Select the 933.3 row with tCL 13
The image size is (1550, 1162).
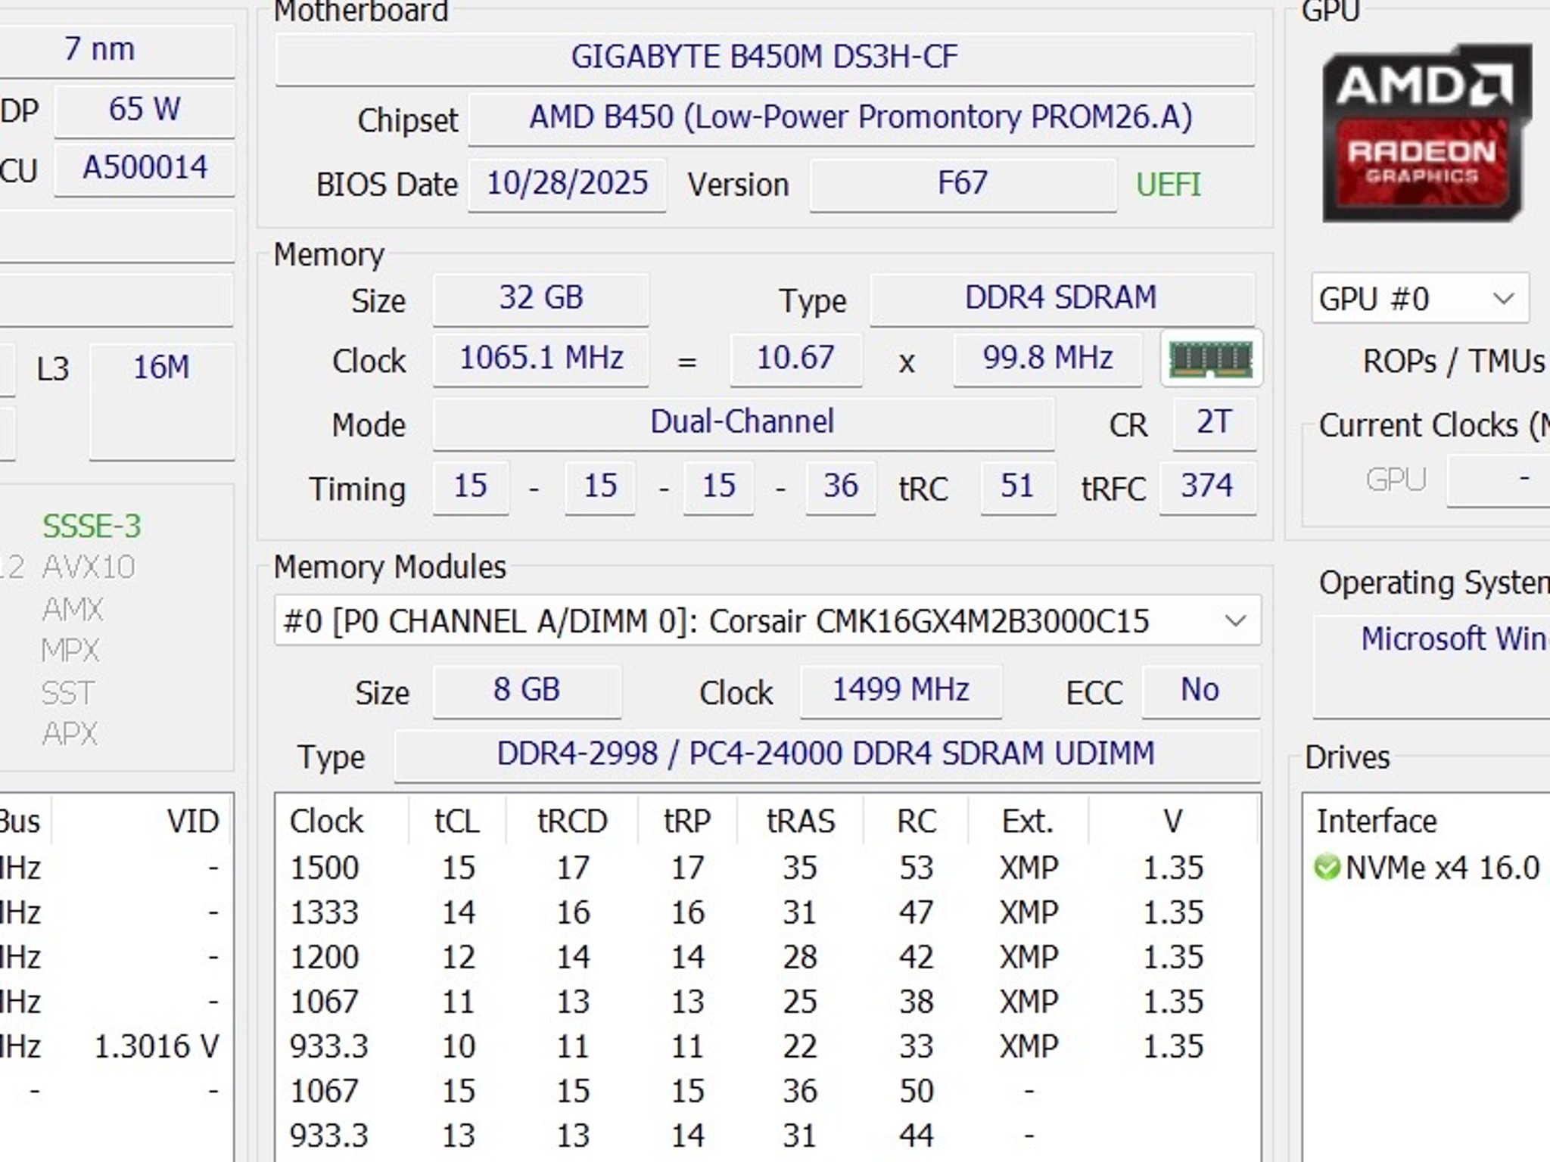(x=767, y=1136)
